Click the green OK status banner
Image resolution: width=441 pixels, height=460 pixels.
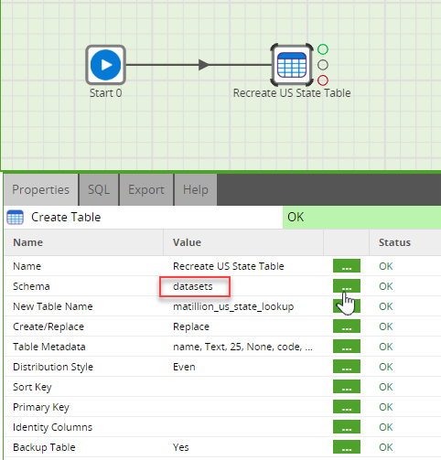click(x=361, y=218)
